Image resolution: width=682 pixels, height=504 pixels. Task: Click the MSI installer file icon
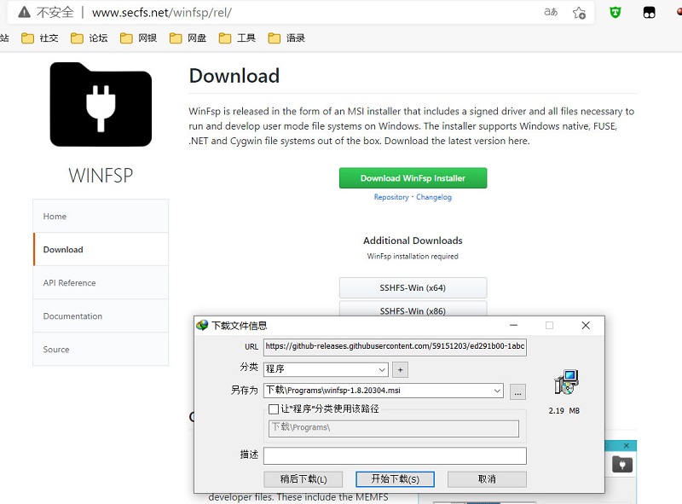(x=566, y=382)
